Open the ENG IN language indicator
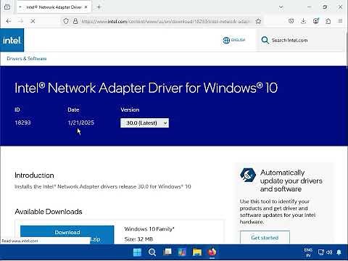The image size is (348, 261). point(308,252)
